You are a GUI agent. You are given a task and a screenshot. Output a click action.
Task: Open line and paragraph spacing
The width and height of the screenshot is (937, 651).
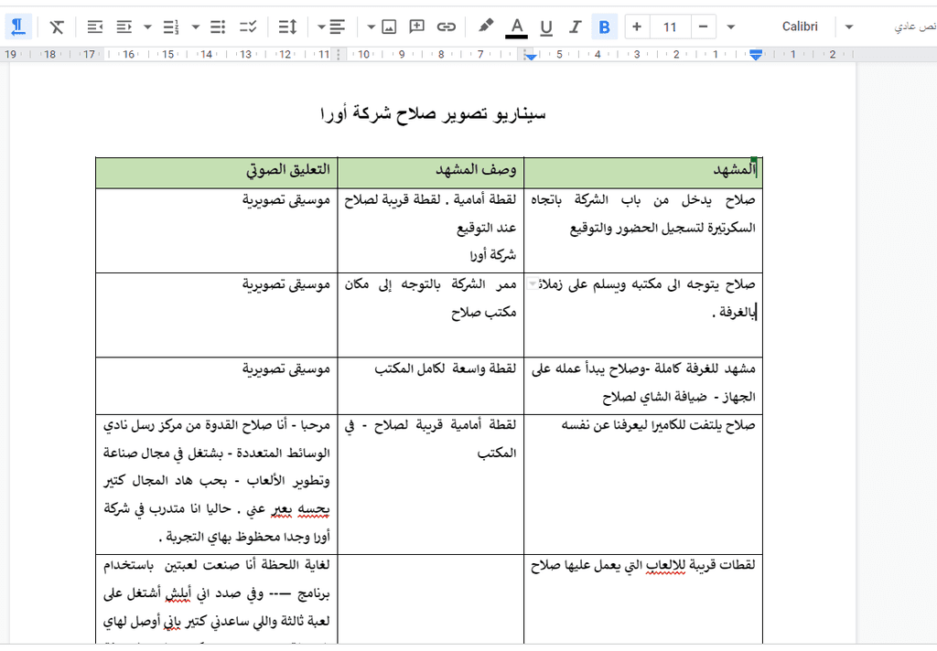[287, 27]
